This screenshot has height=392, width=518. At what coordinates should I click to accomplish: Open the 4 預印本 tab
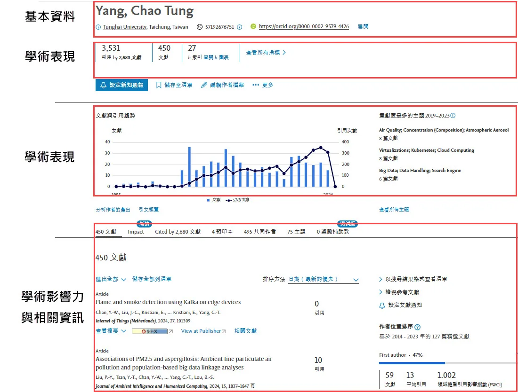pyautogui.click(x=222, y=232)
